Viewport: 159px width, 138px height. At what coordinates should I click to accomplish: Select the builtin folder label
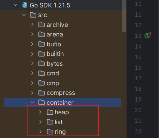tap(55, 54)
